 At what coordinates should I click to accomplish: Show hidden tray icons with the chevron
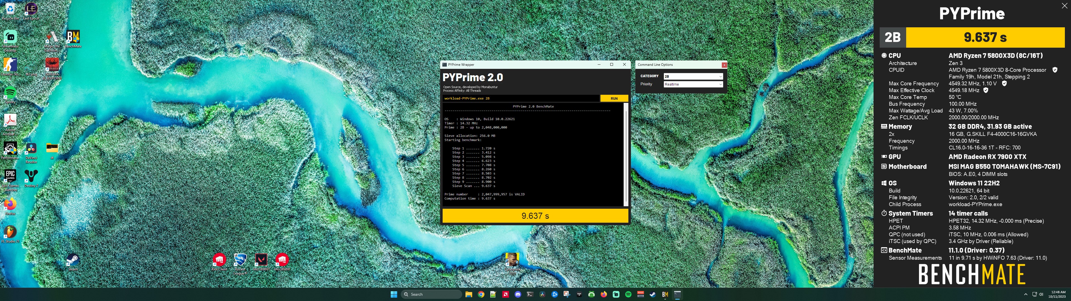(x=1026, y=294)
